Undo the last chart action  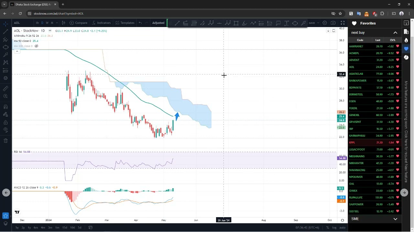point(140,23)
